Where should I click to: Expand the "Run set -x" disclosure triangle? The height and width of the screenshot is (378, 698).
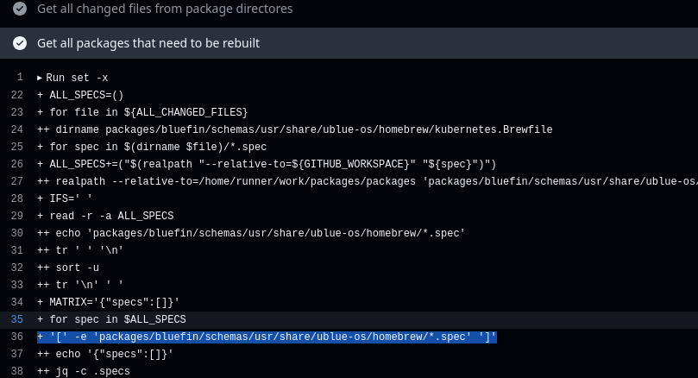pyautogui.click(x=40, y=78)
